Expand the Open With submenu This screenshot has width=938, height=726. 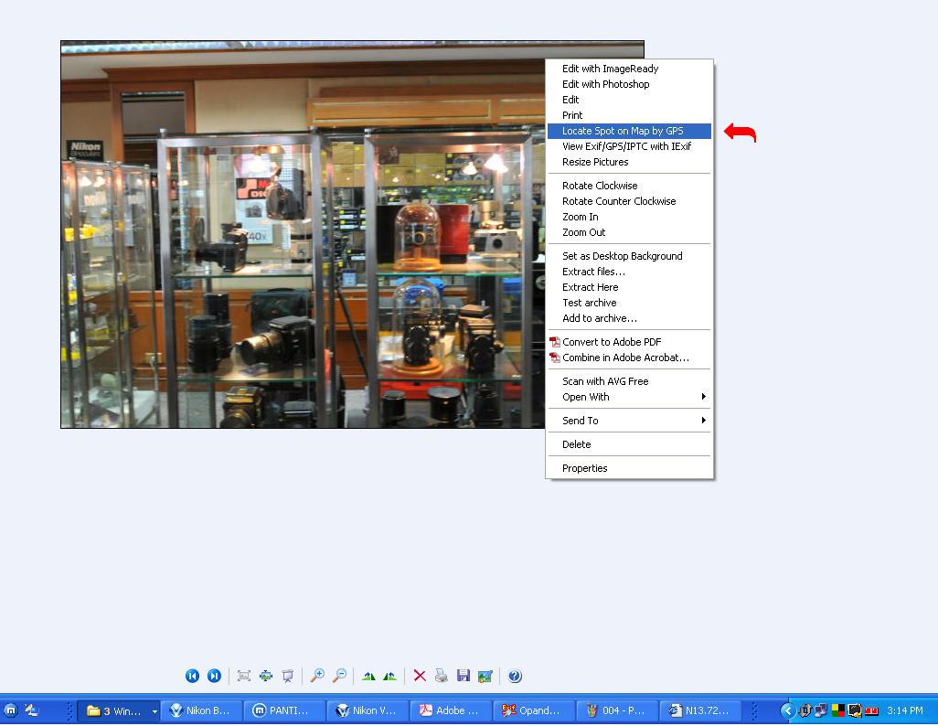point(629,397)
